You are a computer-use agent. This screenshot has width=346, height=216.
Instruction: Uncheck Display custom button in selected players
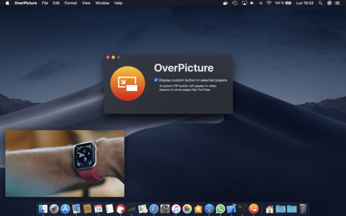click(156, 80)
